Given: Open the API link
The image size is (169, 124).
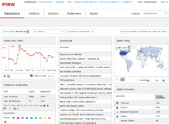Looking at the screenshot, I should pos(70,2).
